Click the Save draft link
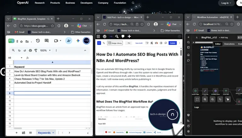Image resolution: width=242 pixels, height=138 pixels. click(x=139, y=43)
